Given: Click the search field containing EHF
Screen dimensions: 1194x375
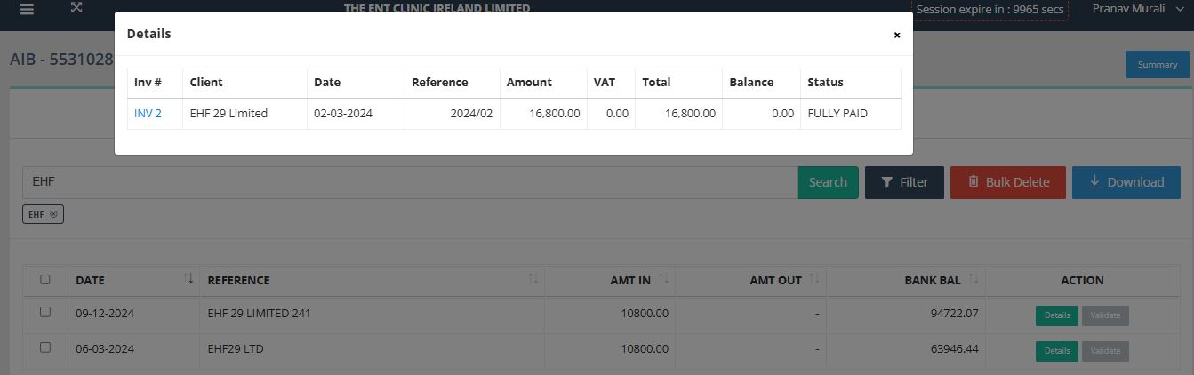Looking at the screenshot, I should 409,182.
